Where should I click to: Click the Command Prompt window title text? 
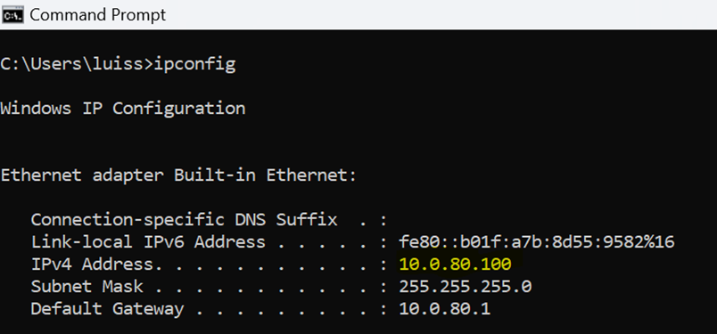click(x=98, y=15)
